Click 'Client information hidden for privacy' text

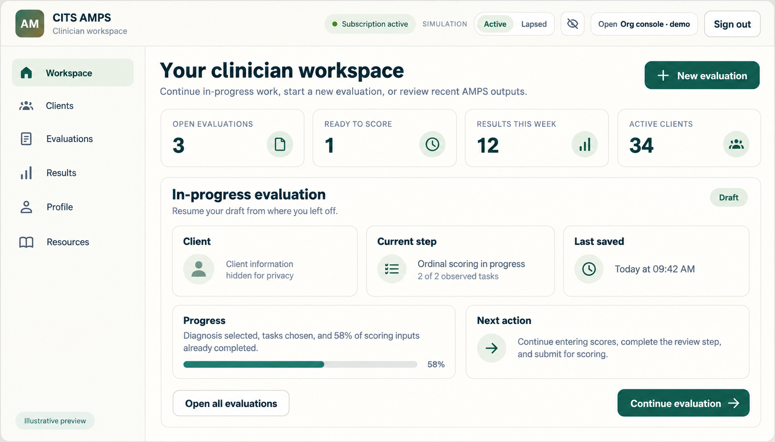pos(260,269)
